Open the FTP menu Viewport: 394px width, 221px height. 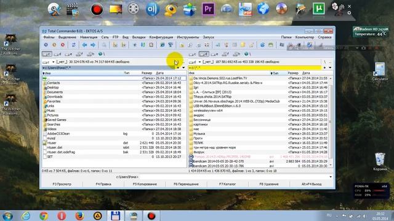pos(115,37)
